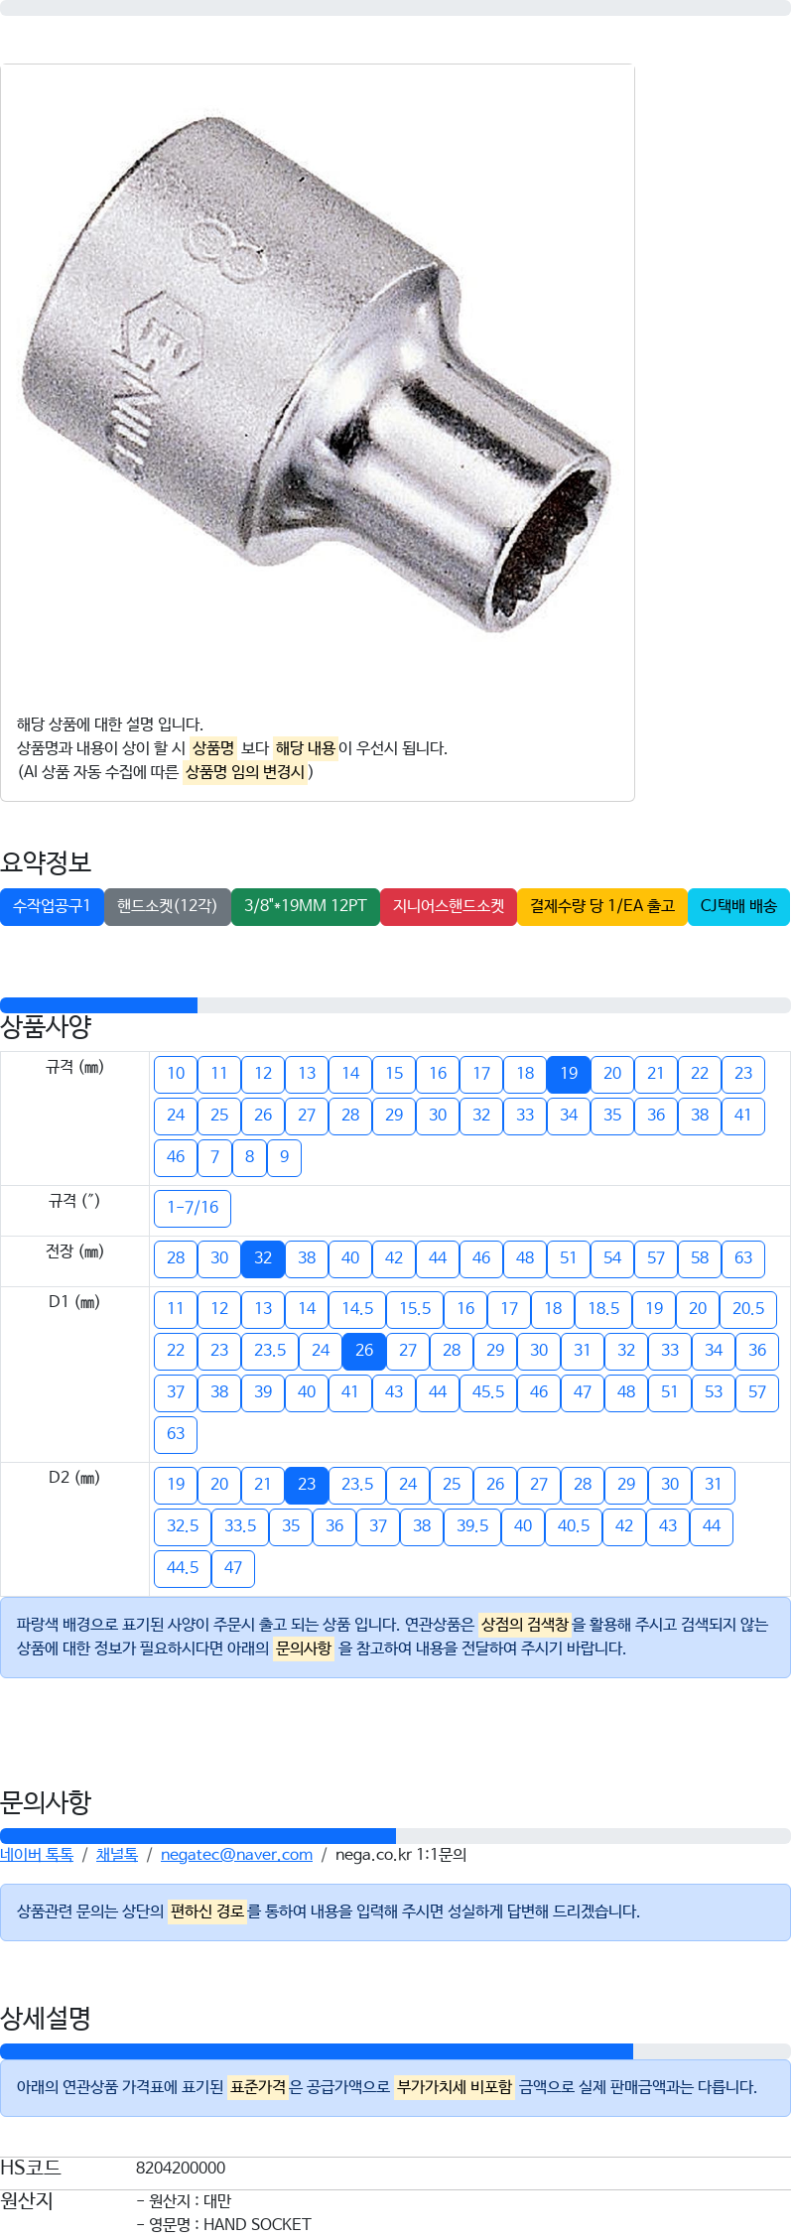This screenshot has width=791, height=2238.
Task: Select the CJ택배 배송 tag
Action: tap(738, 906)
